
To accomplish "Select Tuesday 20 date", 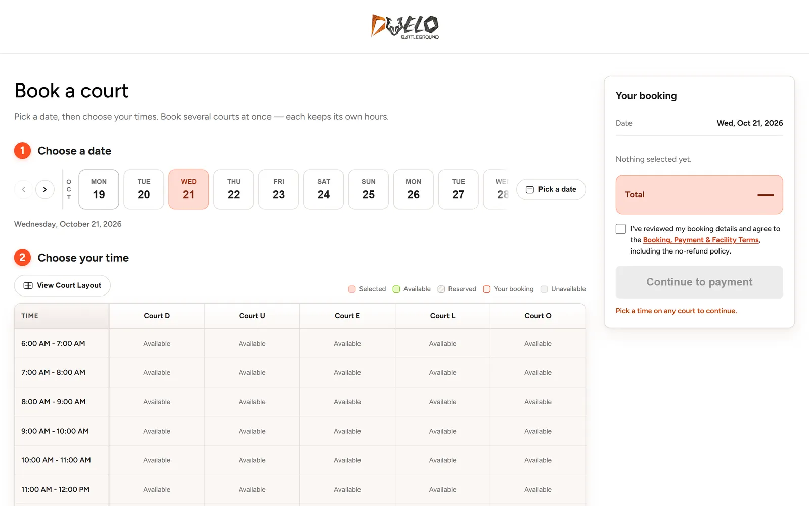I will click(144, 189).
